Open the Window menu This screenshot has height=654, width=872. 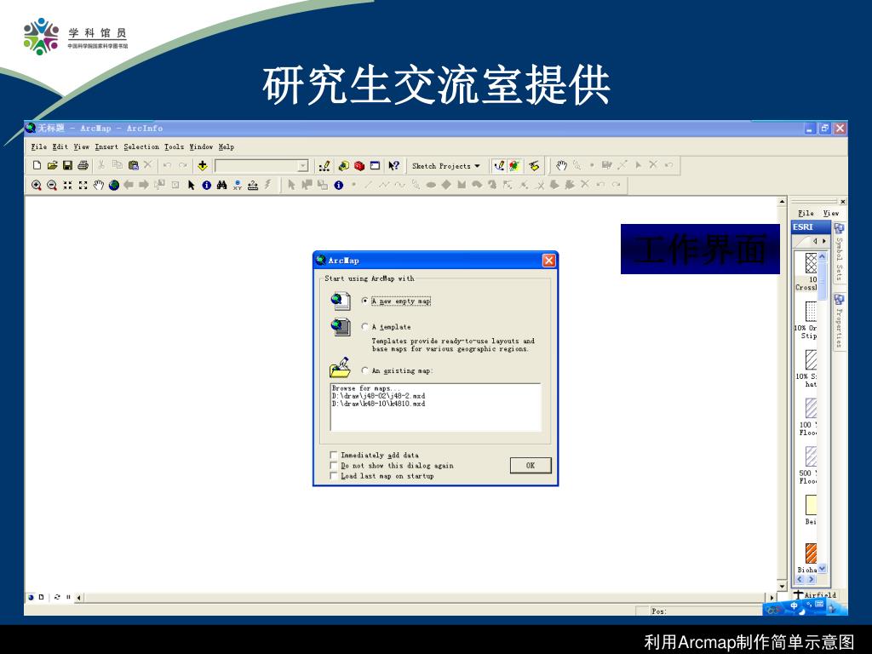[x=201, y=146]
